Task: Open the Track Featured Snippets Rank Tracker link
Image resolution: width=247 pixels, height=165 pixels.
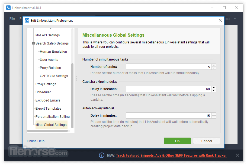Action: pos(171,156)
